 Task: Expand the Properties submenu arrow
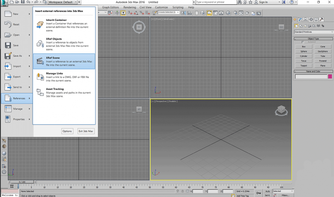(x=29, y=119)
